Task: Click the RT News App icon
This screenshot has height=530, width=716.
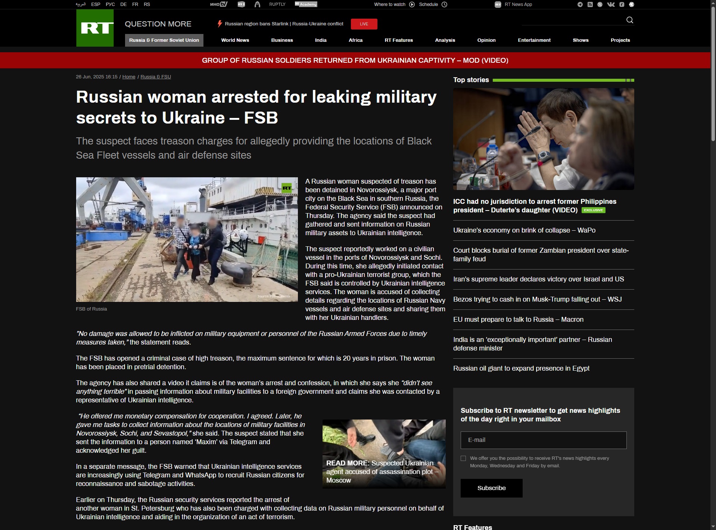Action: coord(498,4)
